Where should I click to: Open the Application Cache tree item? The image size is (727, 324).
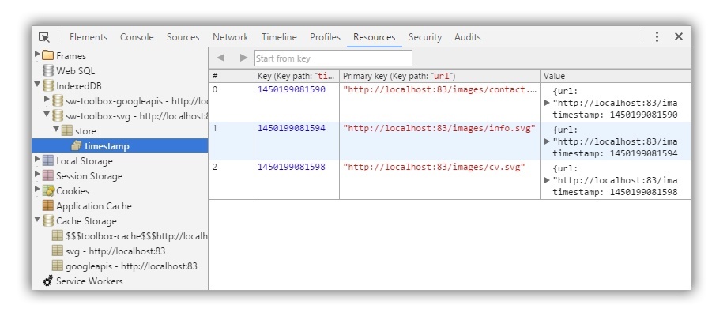tap(94, 206)
